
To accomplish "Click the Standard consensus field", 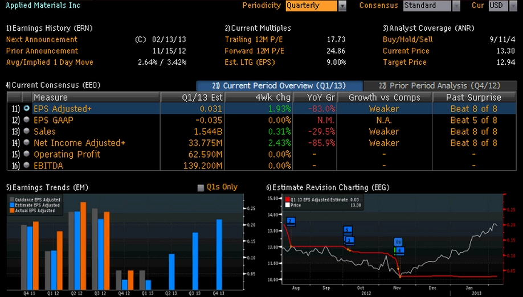I will (427, 6).
